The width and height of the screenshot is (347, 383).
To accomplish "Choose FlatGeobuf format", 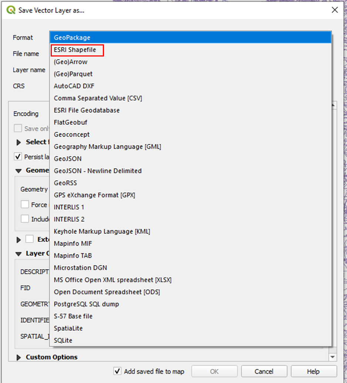I will click(x=191, y=122).
